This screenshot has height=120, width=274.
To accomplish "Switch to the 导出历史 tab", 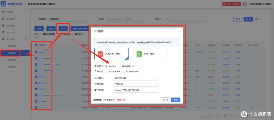I will pyautogui.click(x=79, y=34).
